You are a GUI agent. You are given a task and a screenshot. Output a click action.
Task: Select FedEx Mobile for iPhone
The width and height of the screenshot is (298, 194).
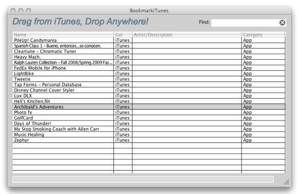pyautogui.click(x=149, y=68)
